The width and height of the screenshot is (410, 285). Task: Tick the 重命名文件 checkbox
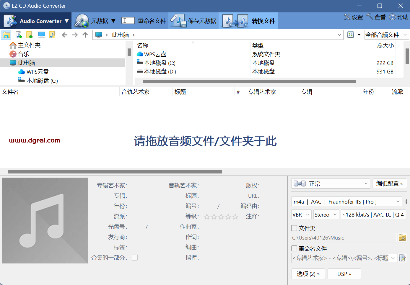pyautogui.click(x=294, y=248)
